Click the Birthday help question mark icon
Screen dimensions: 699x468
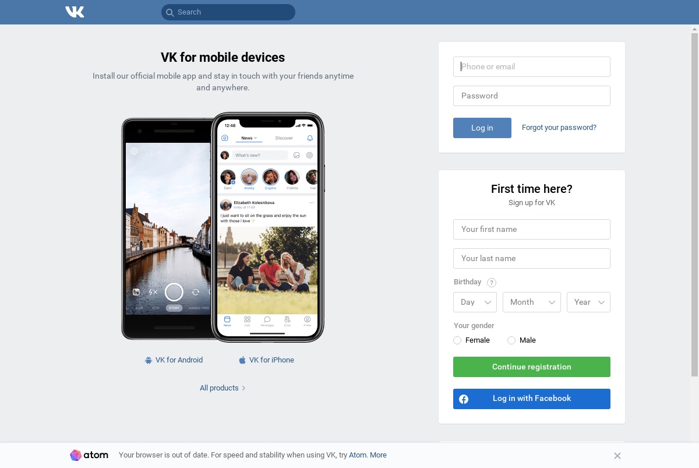click(492, 283)
